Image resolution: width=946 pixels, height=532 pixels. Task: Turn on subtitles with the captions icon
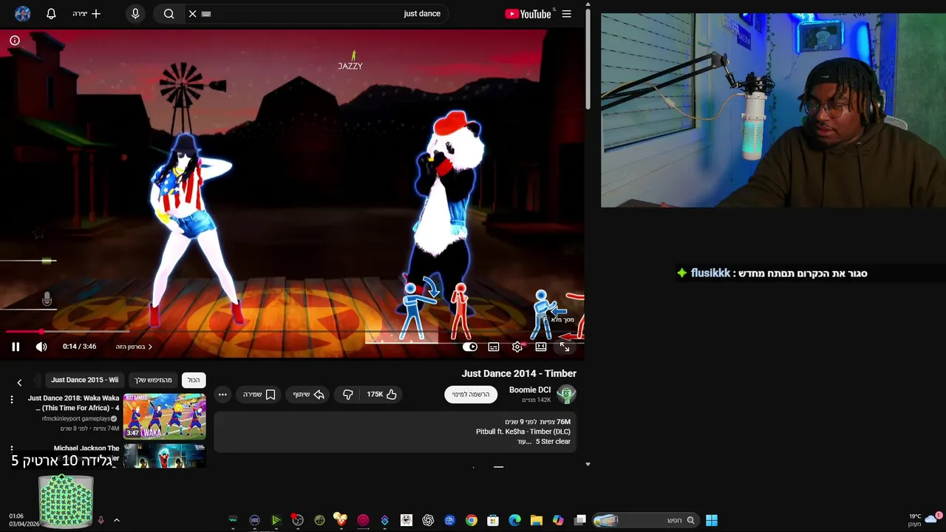pos(494,347)
